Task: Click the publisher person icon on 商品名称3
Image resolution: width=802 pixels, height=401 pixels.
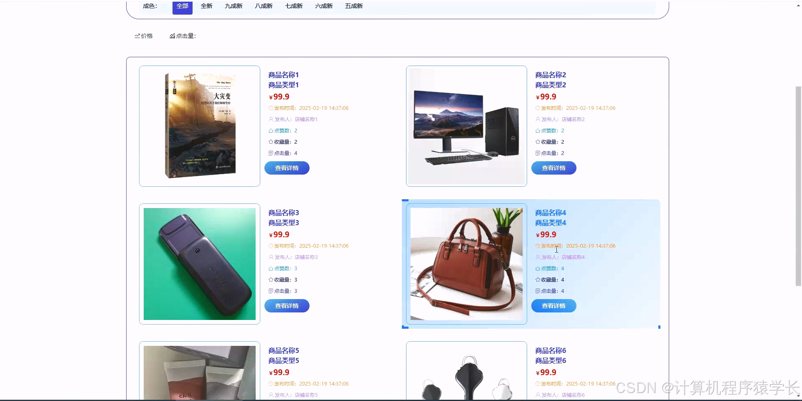Action: [271, 257]
